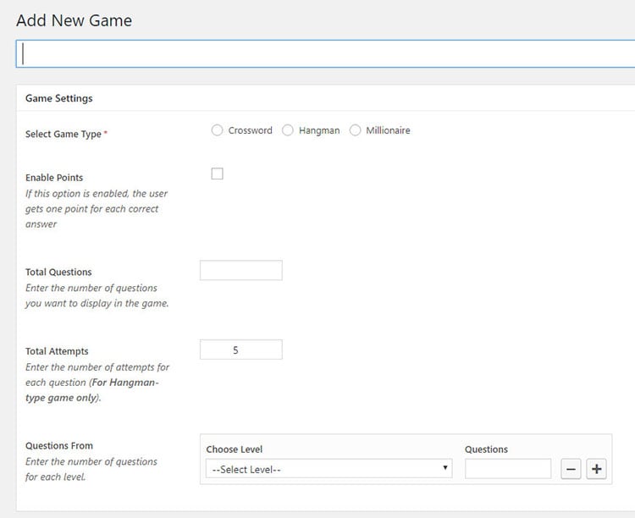Click the Enable Points label text

coord(54,178)
